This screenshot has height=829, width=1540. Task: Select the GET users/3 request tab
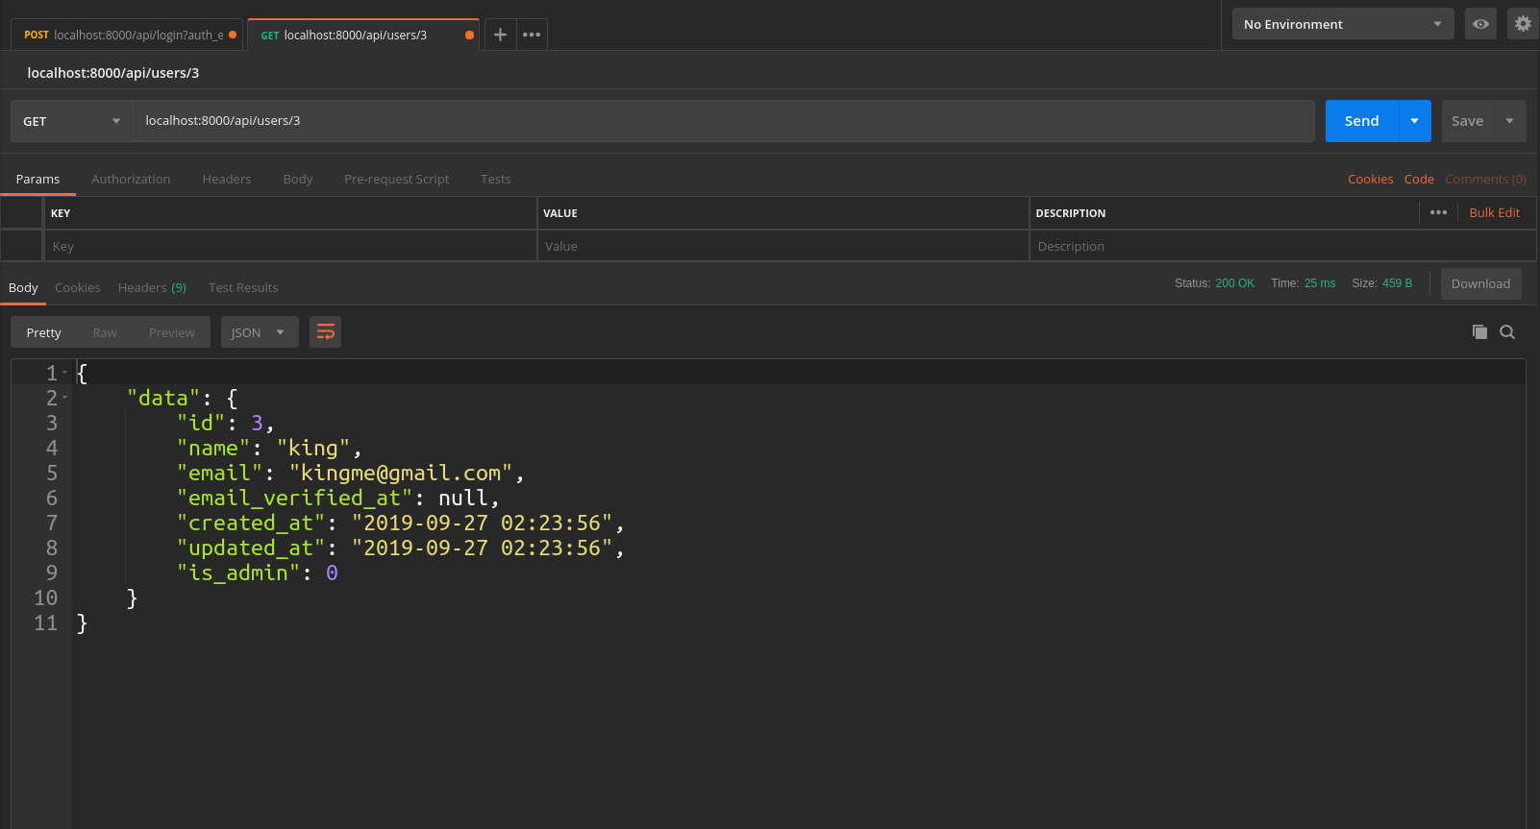pos(363,35)
